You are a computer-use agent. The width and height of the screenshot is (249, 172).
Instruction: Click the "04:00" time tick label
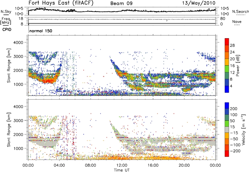click(59, 165)
